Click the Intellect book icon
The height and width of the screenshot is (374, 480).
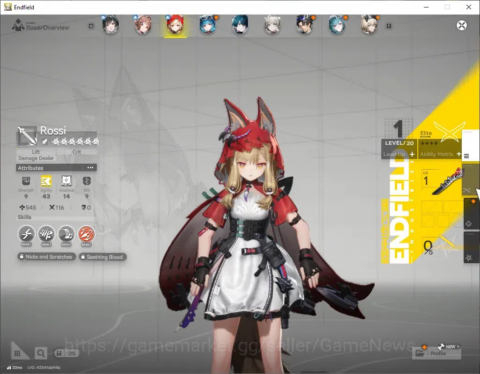[x=66, y=181]
